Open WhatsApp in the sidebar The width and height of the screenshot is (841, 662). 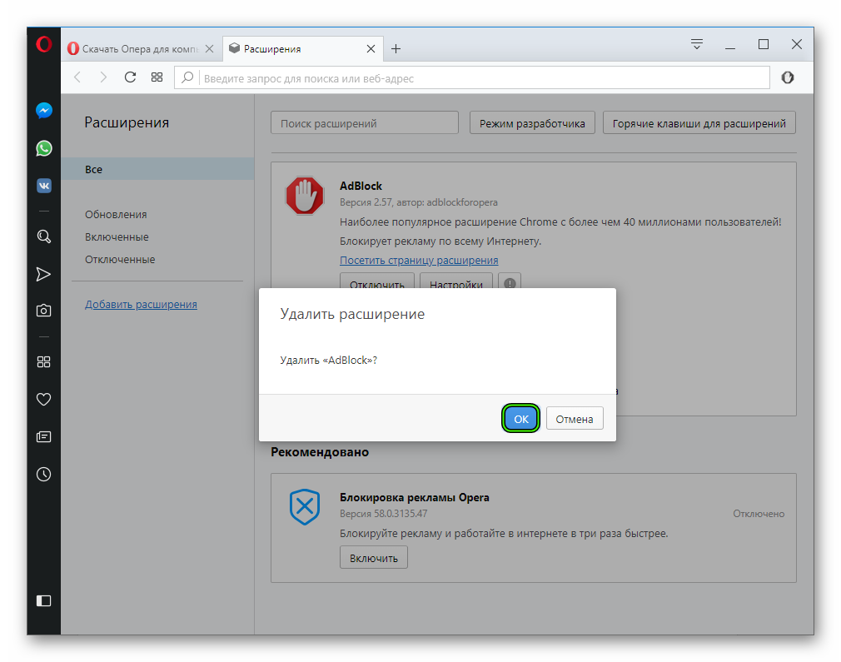pyautogui.click(x=44, y=148)
